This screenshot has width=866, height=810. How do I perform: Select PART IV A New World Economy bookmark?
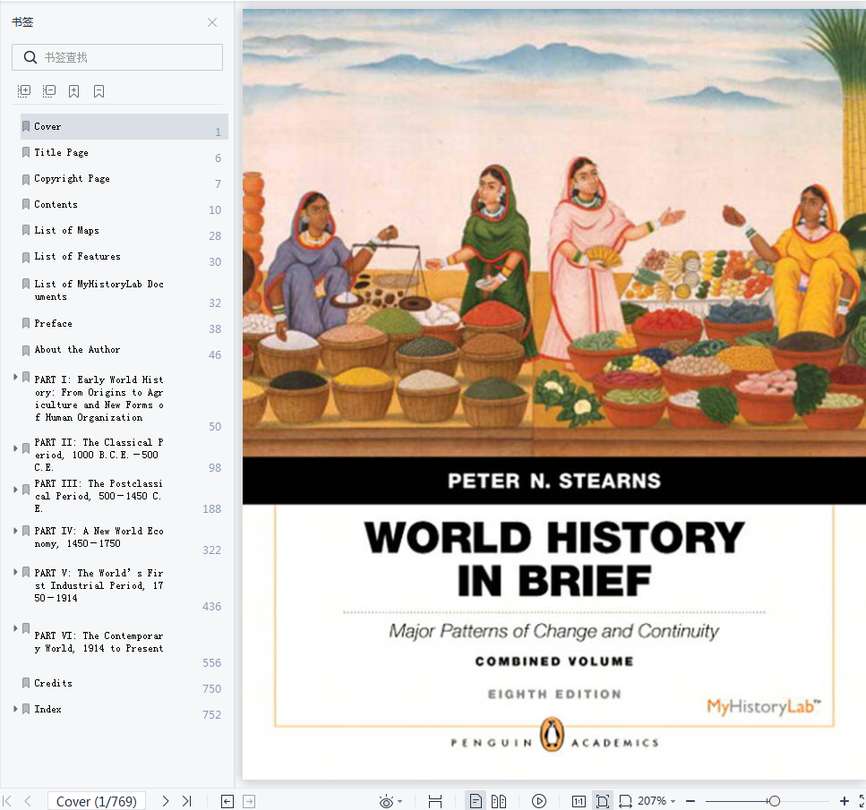[x=99, y=537]
